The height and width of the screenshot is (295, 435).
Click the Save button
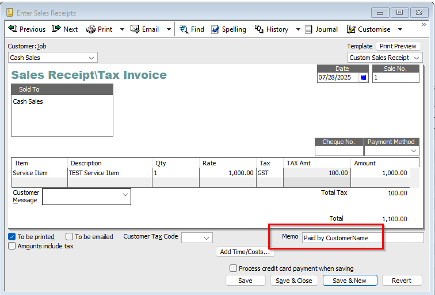click(x=246, y=281)
